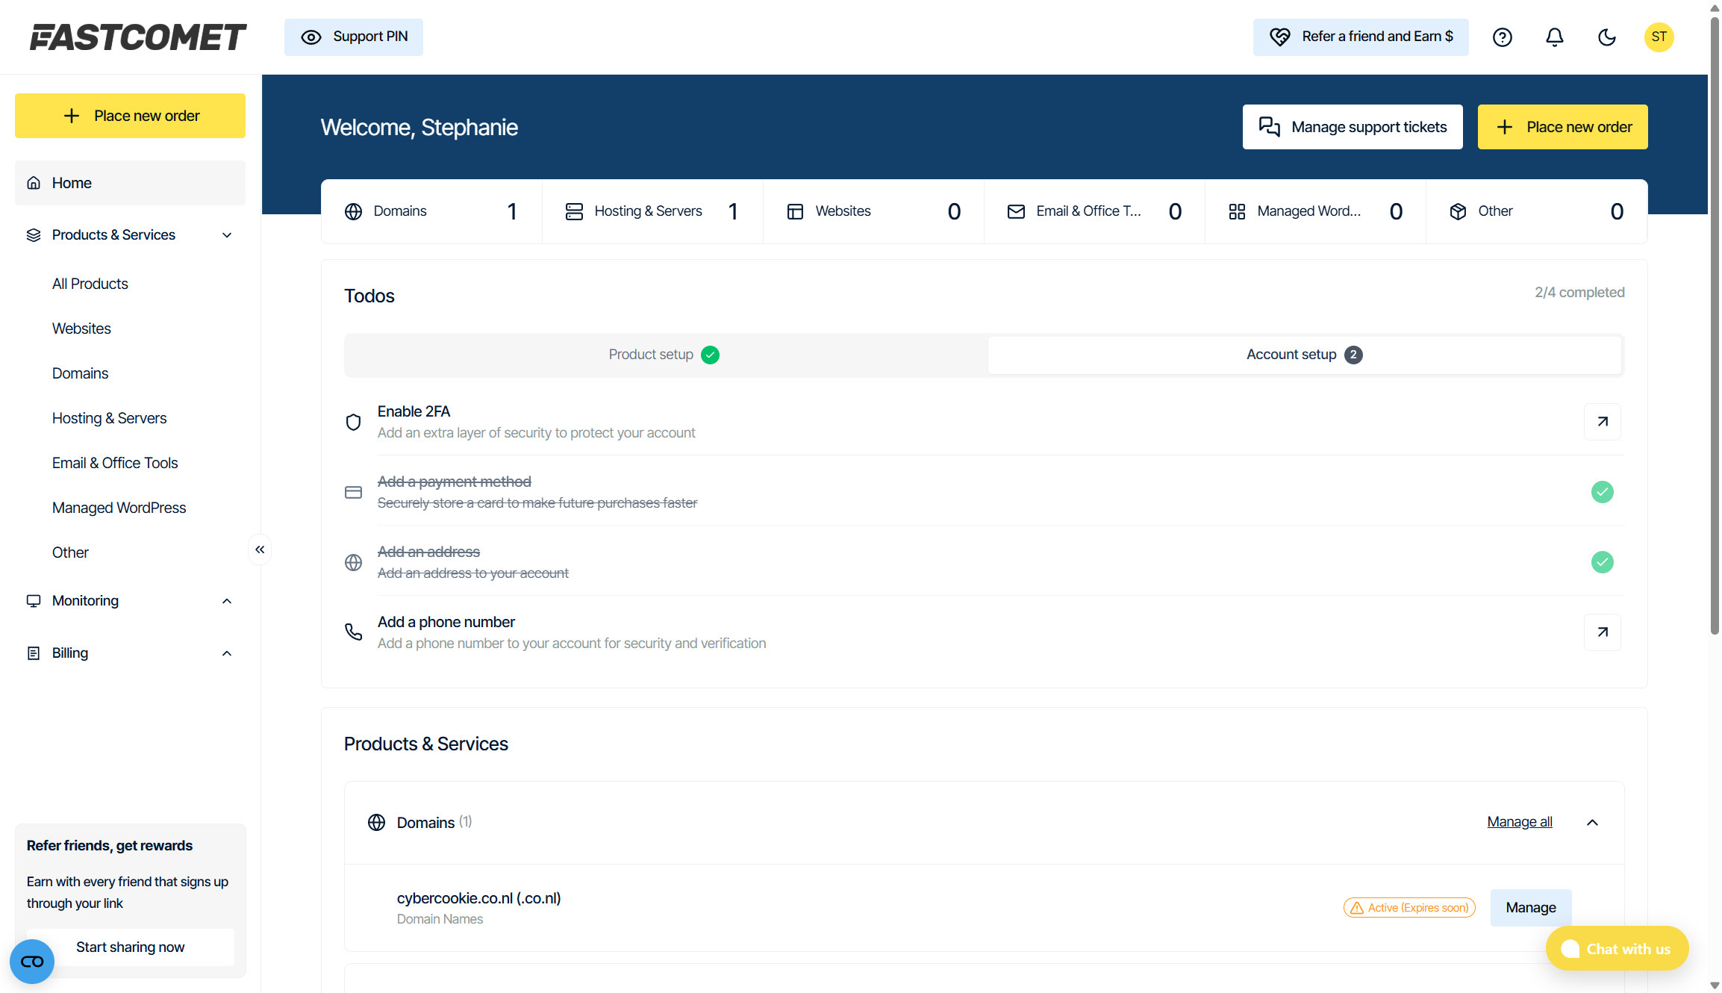
Task: Click the ST user avatar
Action: (x=1659, y=37)
